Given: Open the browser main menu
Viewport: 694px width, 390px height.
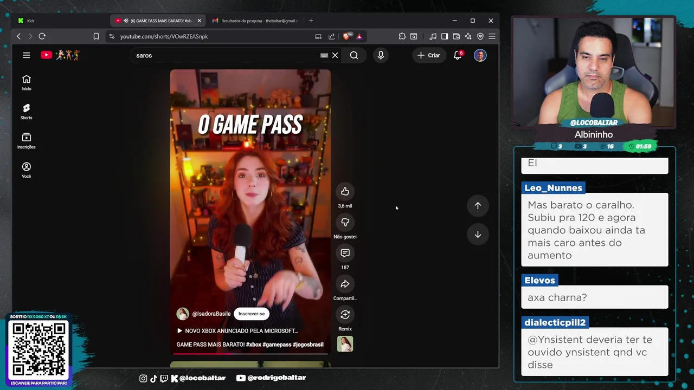Looking at the screenshot, I should [x=492, y=36].
